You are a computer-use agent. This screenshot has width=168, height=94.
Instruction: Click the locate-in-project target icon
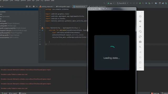27,7
